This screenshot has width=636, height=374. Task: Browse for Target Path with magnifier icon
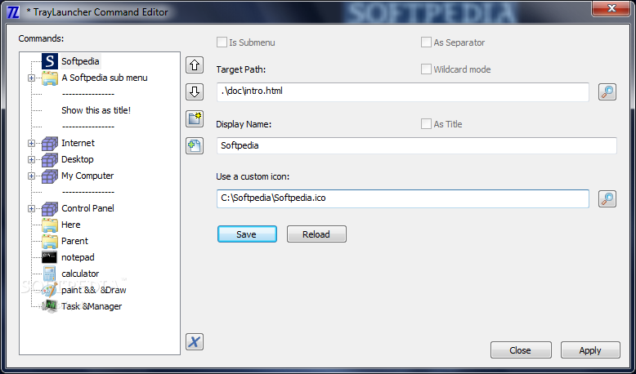[607, 92]
